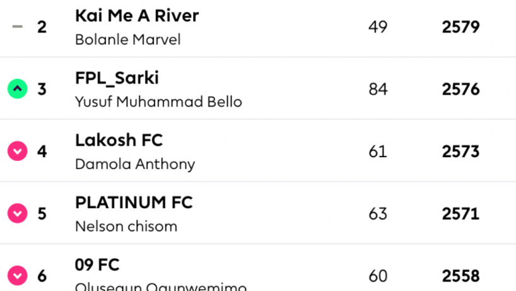Open the 09 FC team

click(x=97, y=264)
